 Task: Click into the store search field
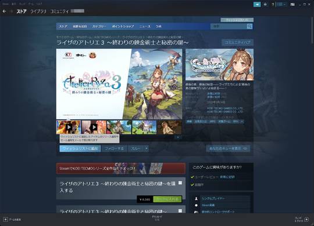(x=229, y=26)
